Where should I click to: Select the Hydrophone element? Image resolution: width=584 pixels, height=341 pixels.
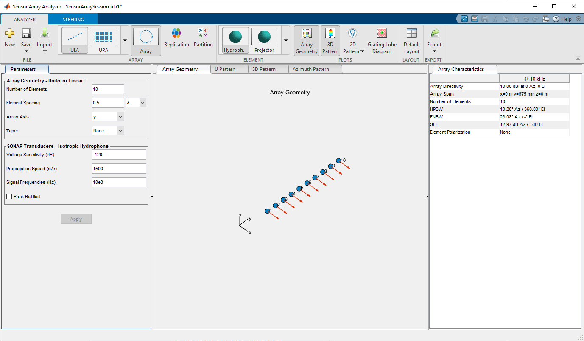[235, 40]
